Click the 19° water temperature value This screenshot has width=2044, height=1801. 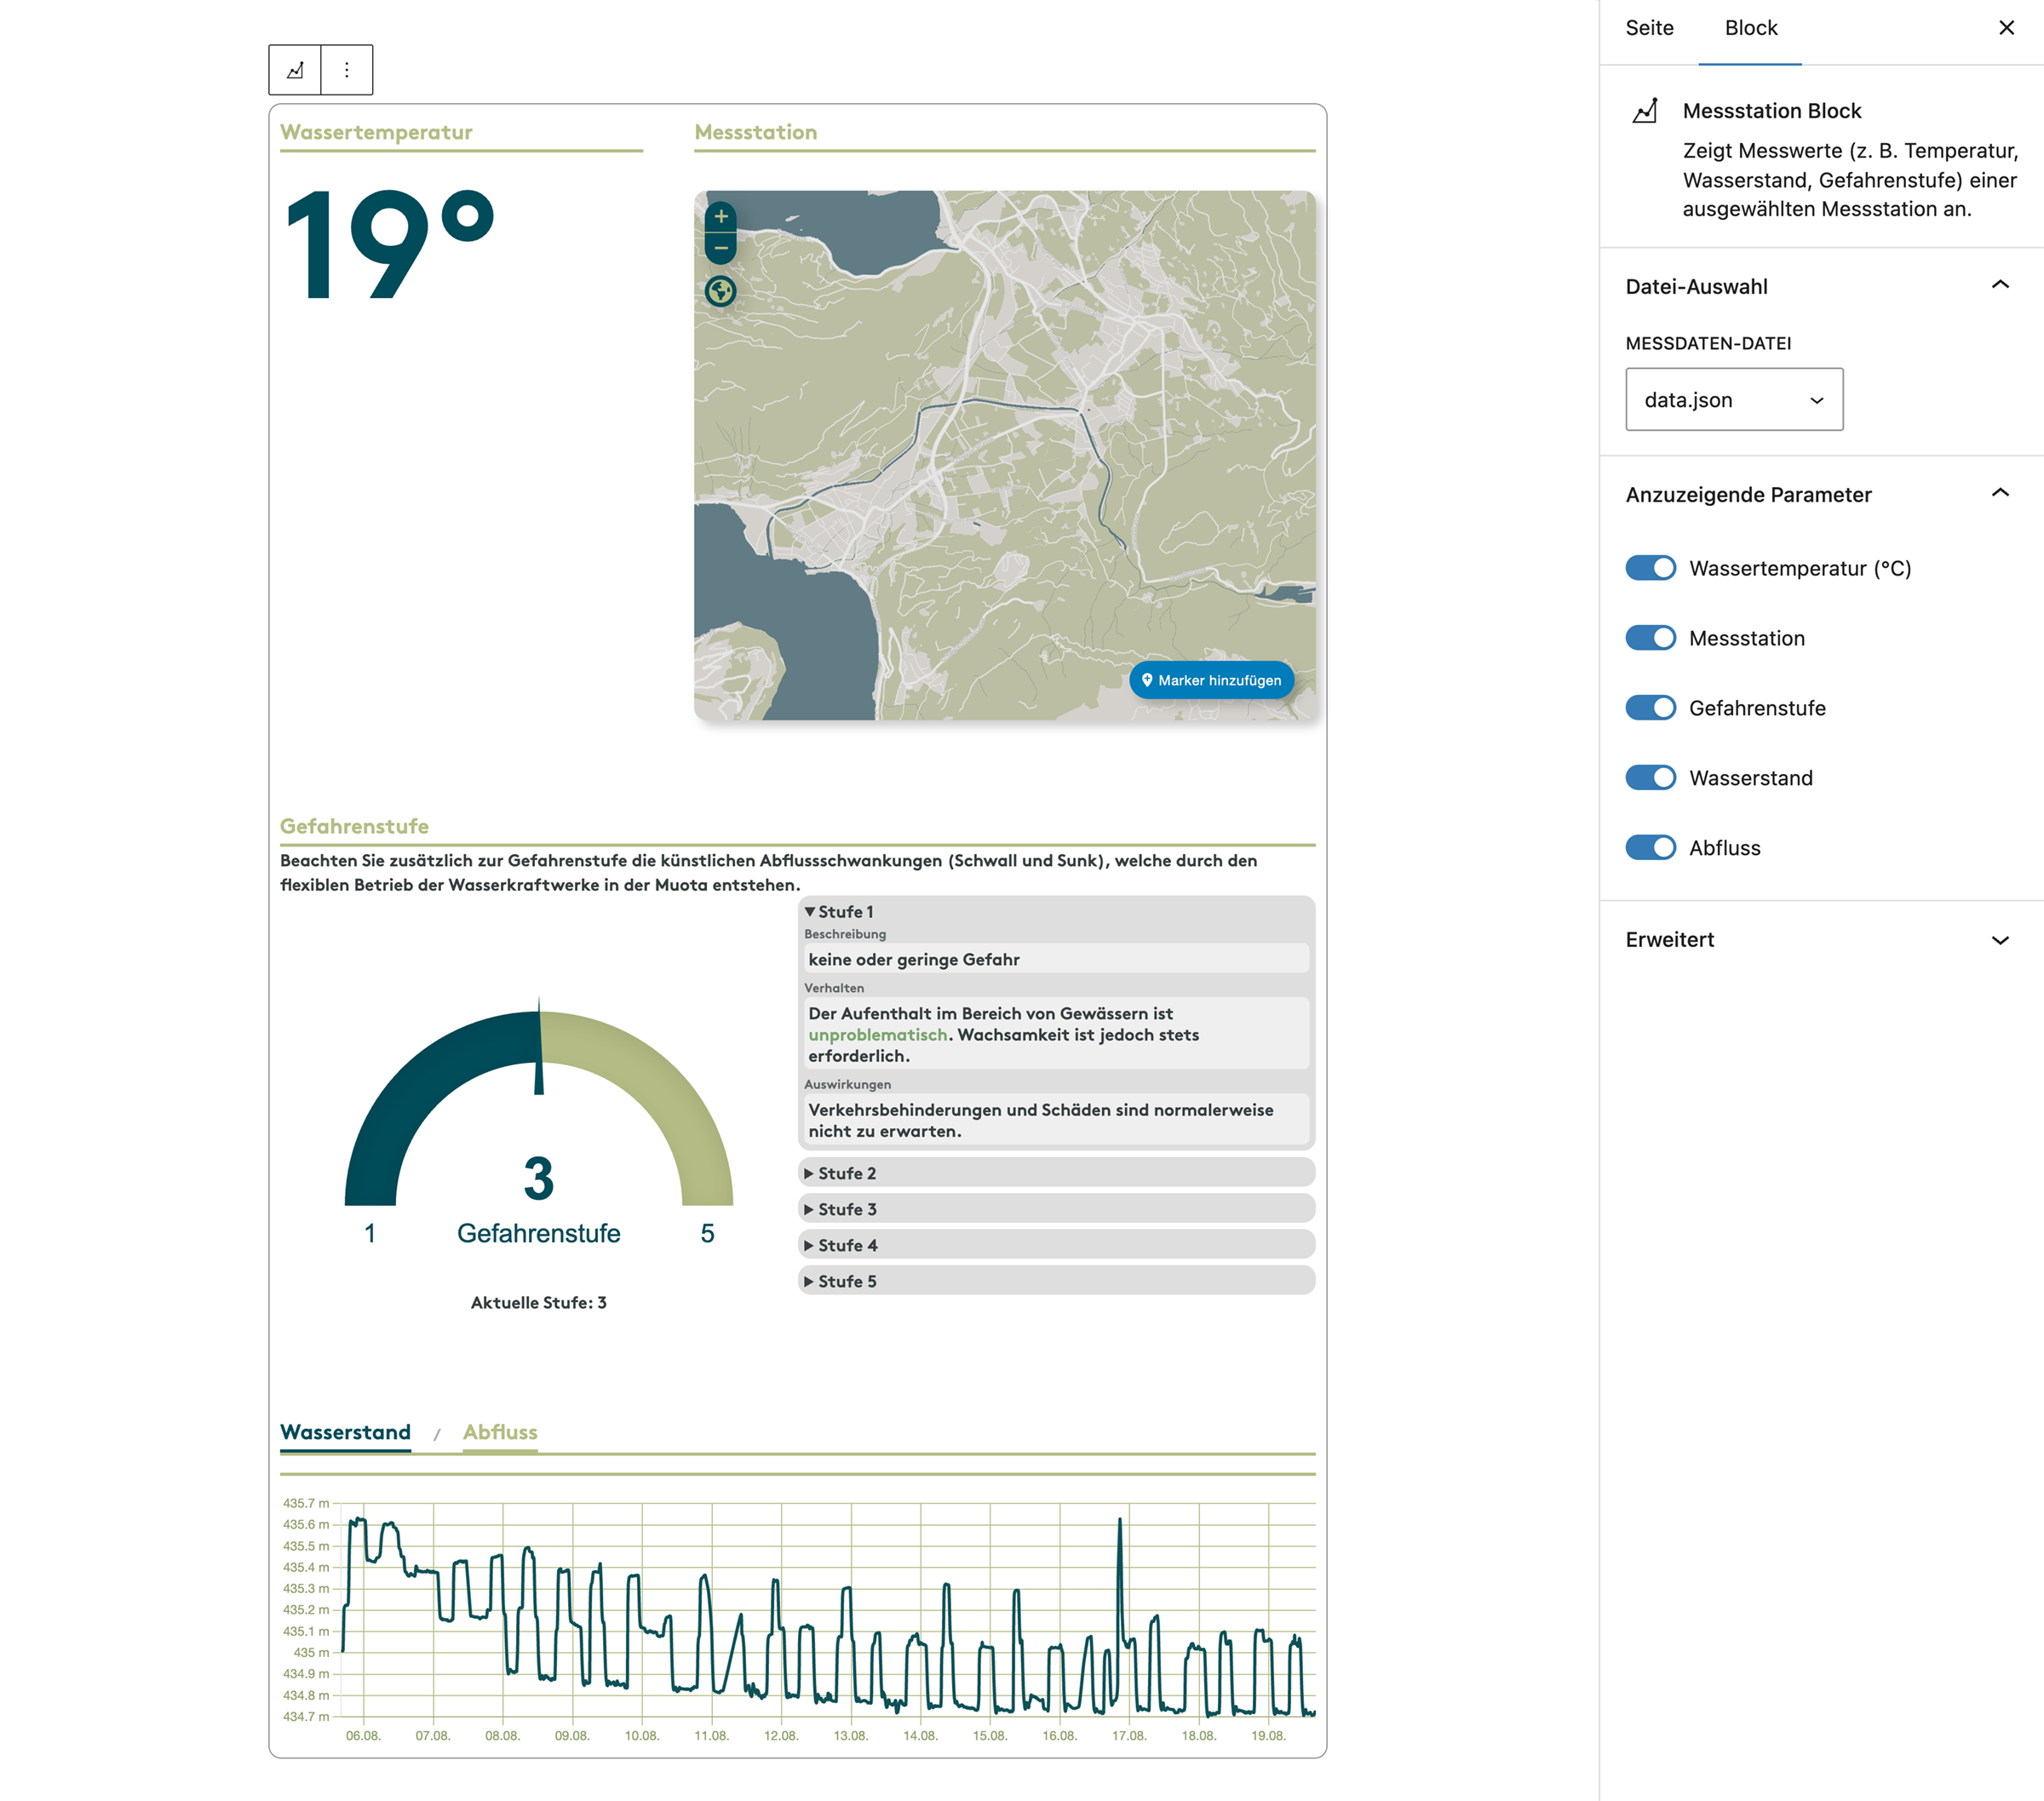click(390, 245)
